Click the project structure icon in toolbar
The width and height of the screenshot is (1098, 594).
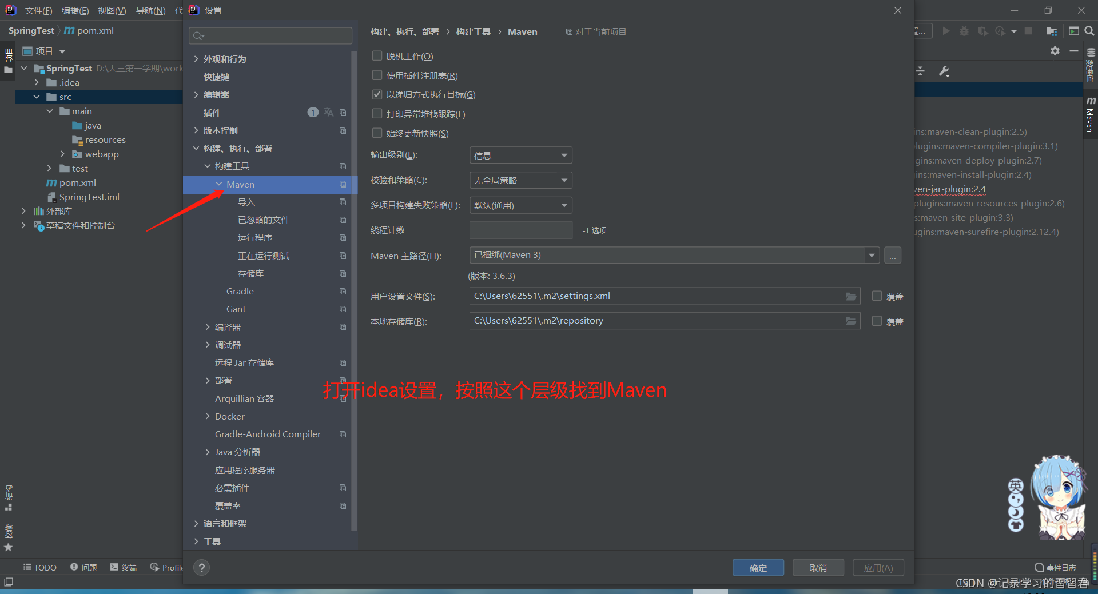[1051, 31]
